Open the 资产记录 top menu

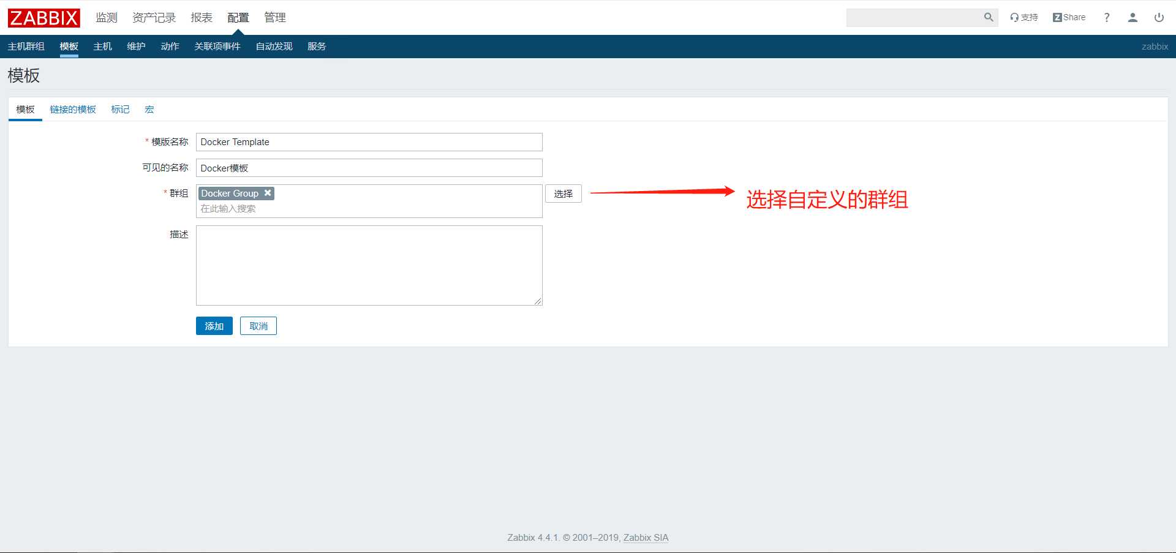click(154, 18)
